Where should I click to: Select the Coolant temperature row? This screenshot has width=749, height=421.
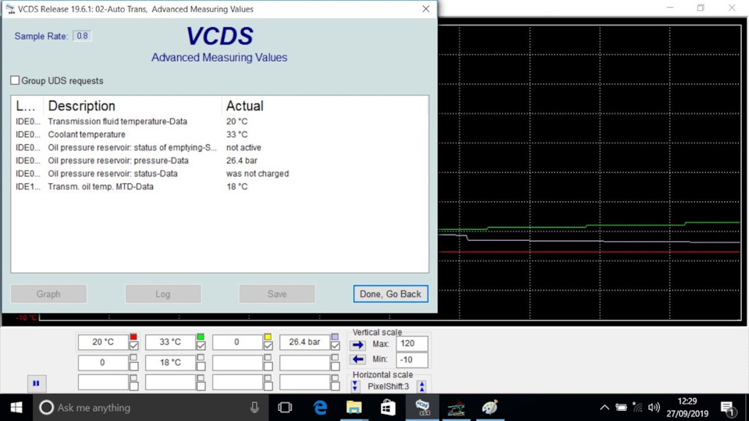tap(220, 135)
